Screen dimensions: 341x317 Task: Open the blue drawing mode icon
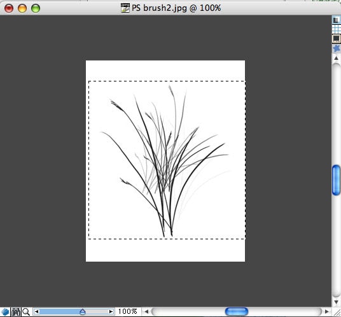[5, 312]
